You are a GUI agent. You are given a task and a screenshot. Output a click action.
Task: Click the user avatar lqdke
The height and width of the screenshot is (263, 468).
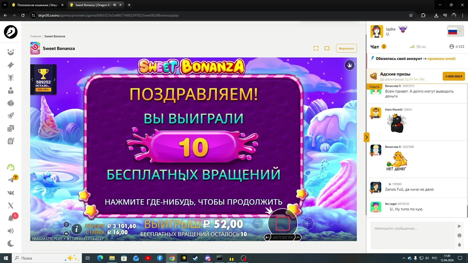point(377,31)
